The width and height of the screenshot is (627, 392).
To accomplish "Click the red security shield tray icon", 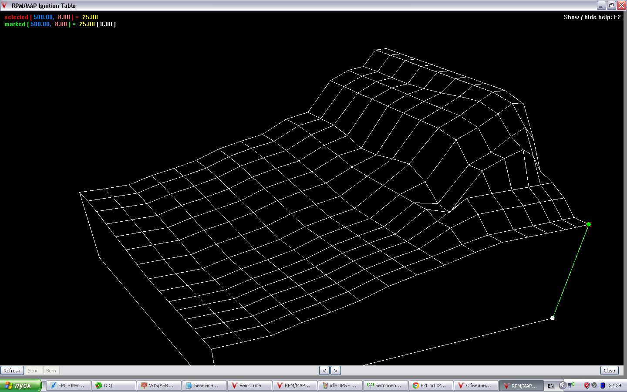I will (x=587, y=385).
